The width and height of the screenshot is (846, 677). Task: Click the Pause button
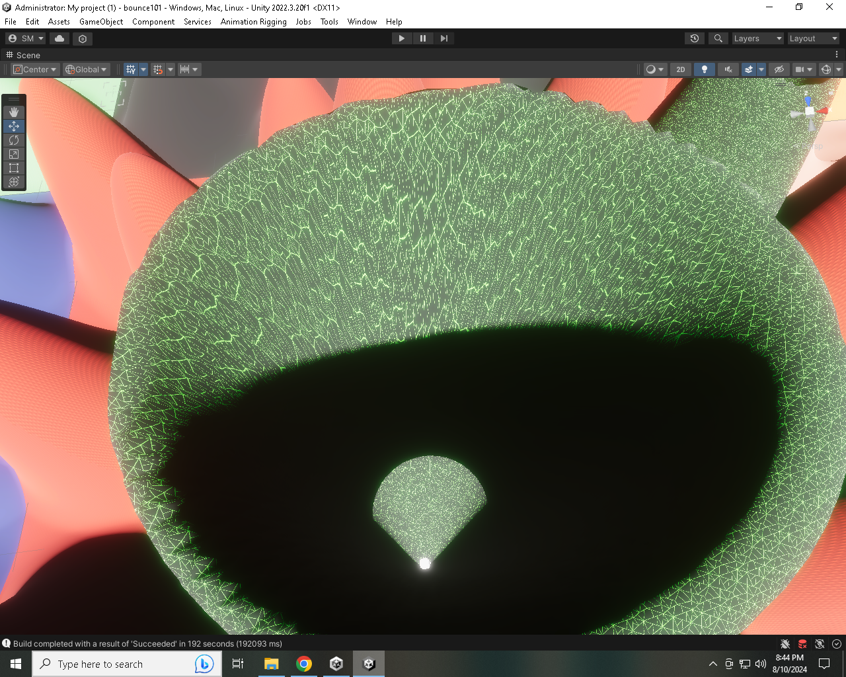(x=423, y=38)
